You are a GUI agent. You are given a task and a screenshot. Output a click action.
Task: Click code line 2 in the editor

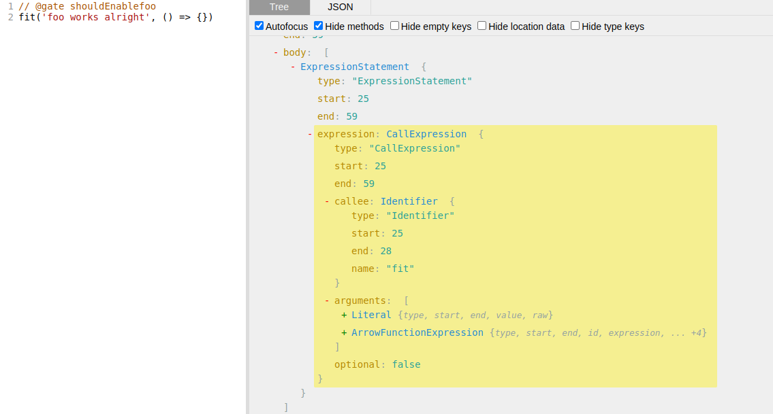tap(116, 16)
